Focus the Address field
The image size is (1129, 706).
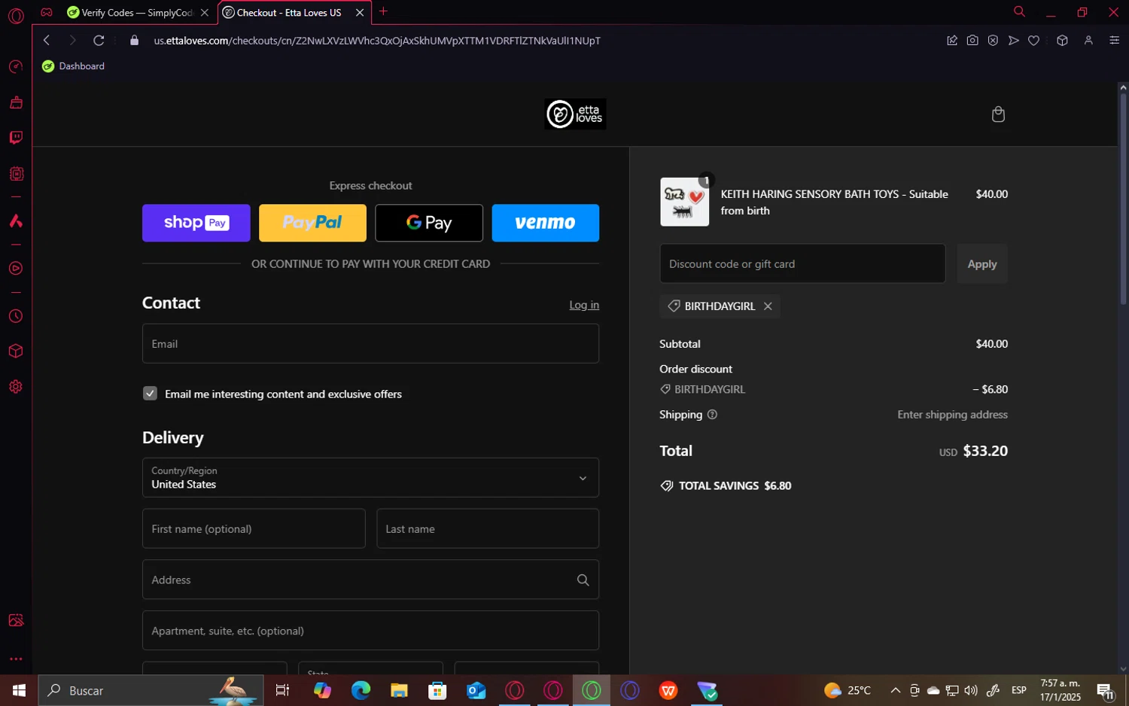pos(370,580)
